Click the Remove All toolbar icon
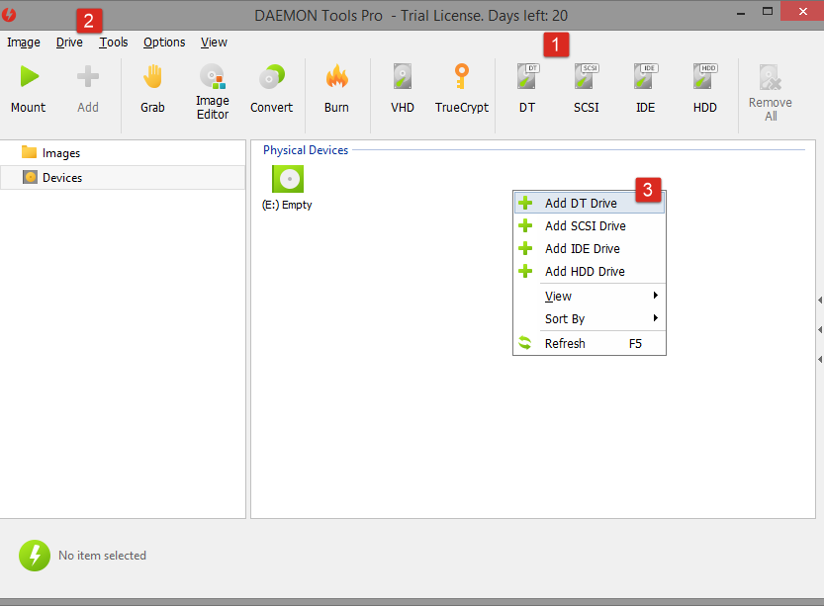 click(771, 78)
